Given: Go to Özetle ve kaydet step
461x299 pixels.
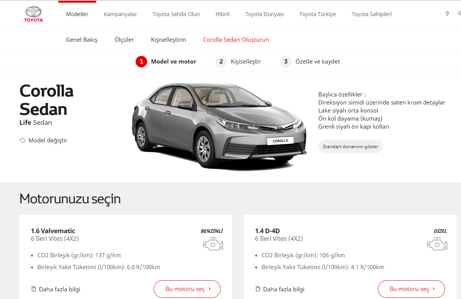Looking at the screenshot, I should click(317, 61).
